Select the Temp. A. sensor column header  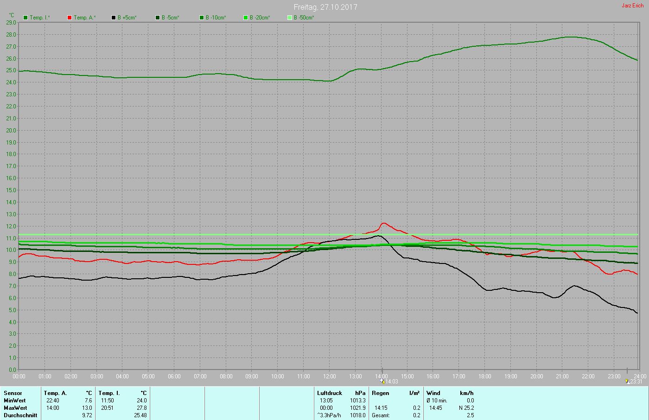(56, 393)
